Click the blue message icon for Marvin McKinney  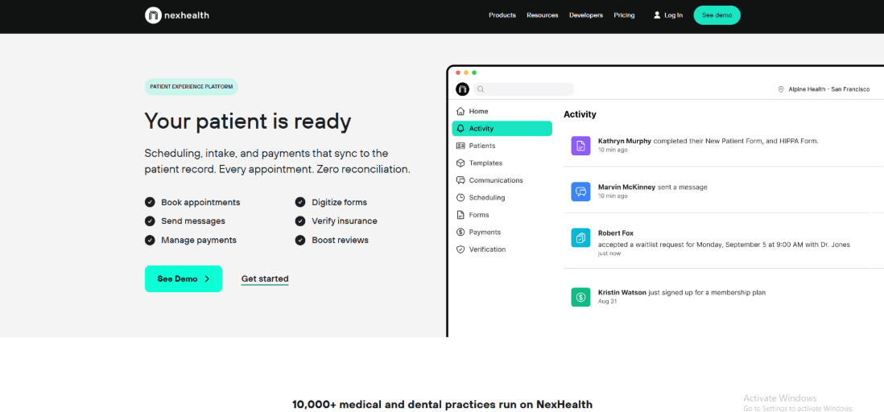580,192
